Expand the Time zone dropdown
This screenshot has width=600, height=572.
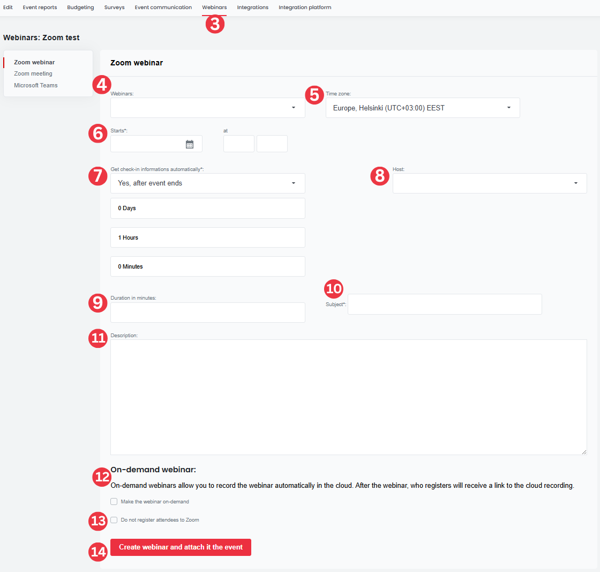[423, 108]
